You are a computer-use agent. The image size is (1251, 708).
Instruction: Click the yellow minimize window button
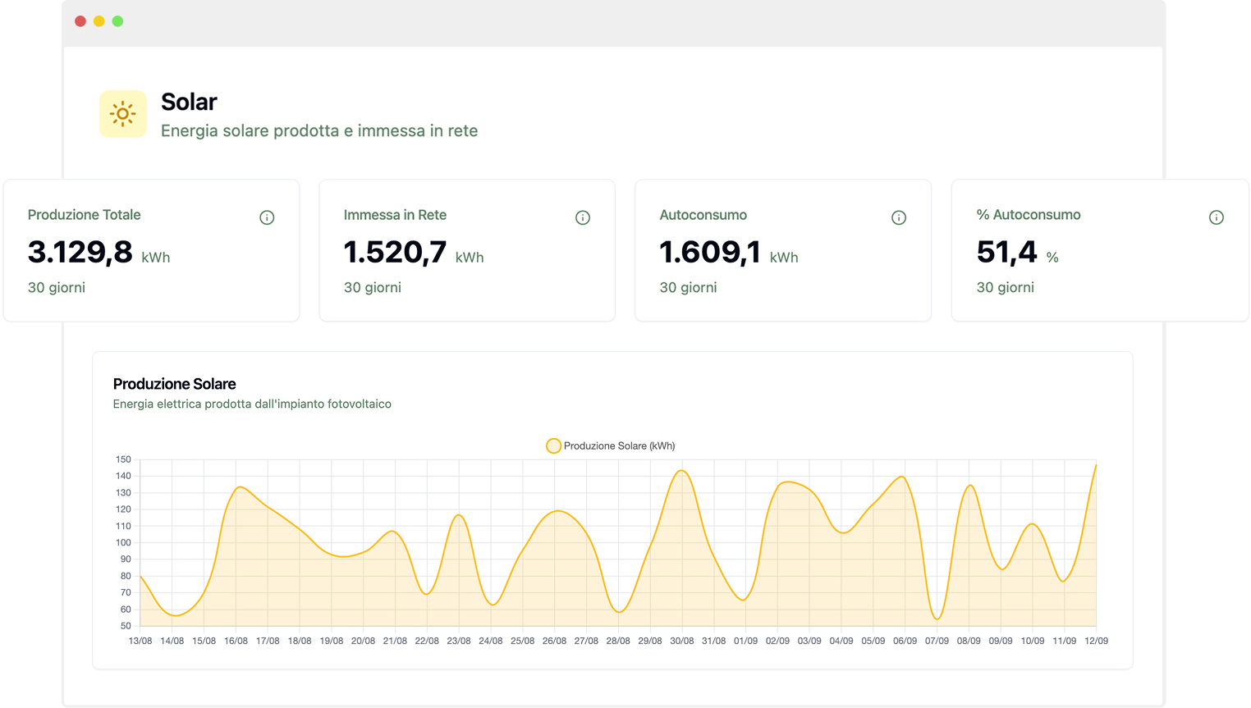99,21
